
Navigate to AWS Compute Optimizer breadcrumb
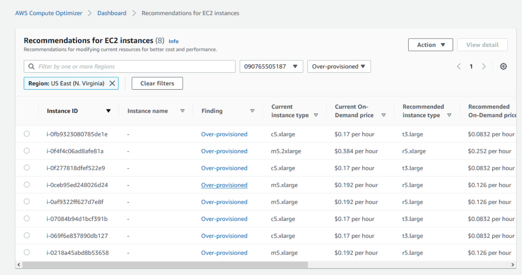pyautogui.click(x=49, y=13)
